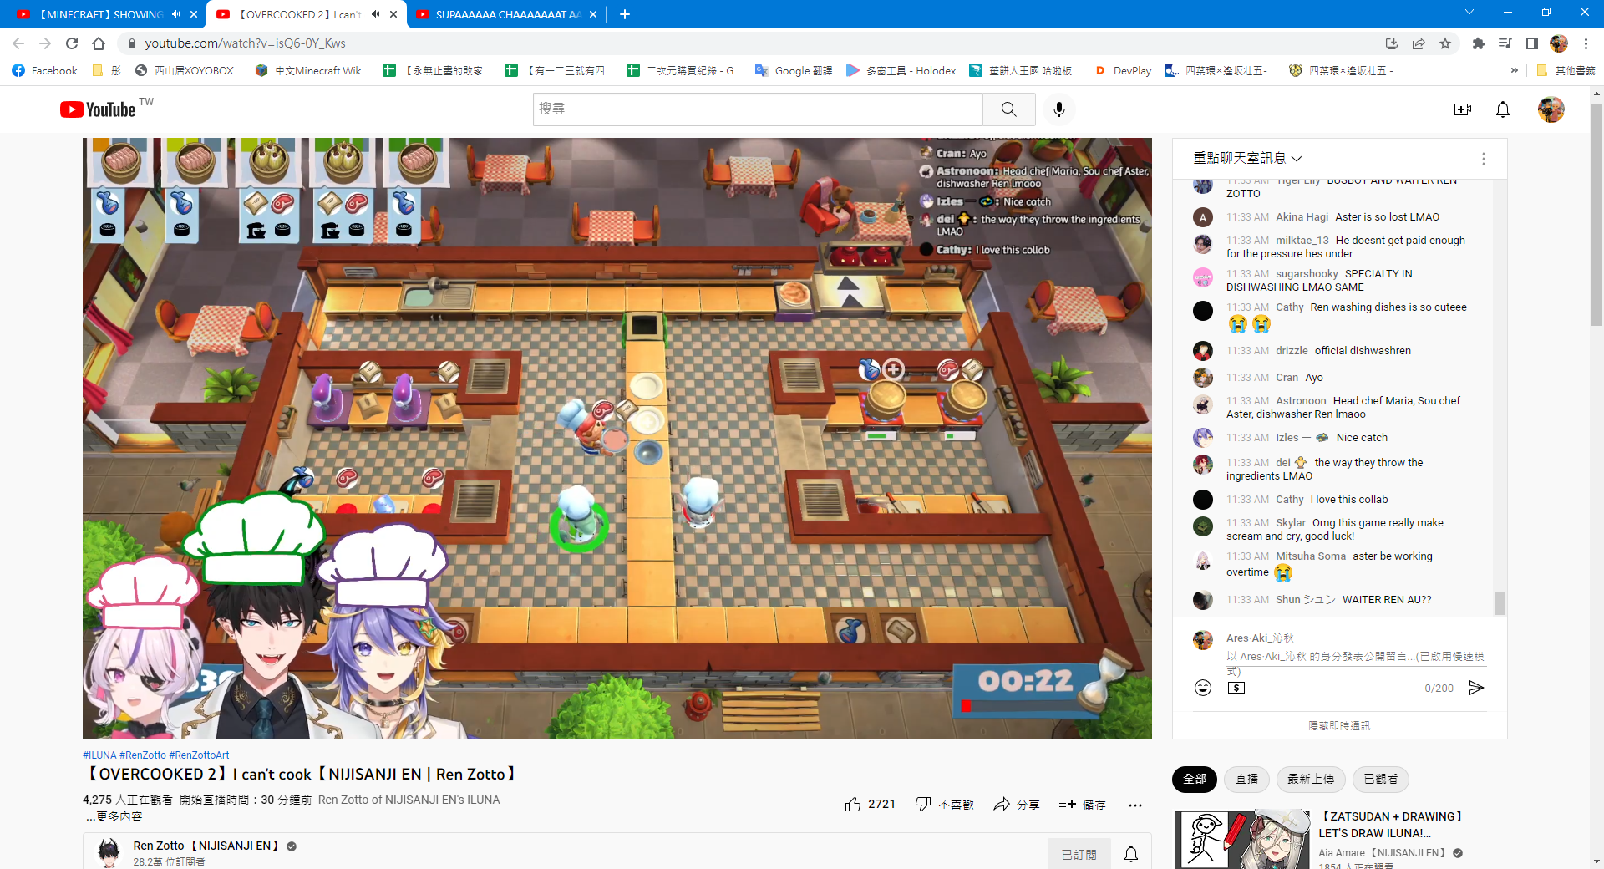Screen dimensions: 1604x869
Task: Share this page from address bar
Action: [x=1419, y=43]
